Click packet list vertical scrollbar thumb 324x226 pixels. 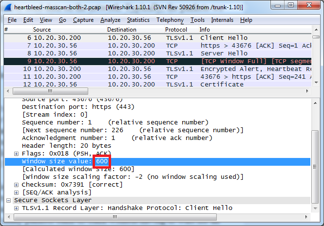(316, 37)
